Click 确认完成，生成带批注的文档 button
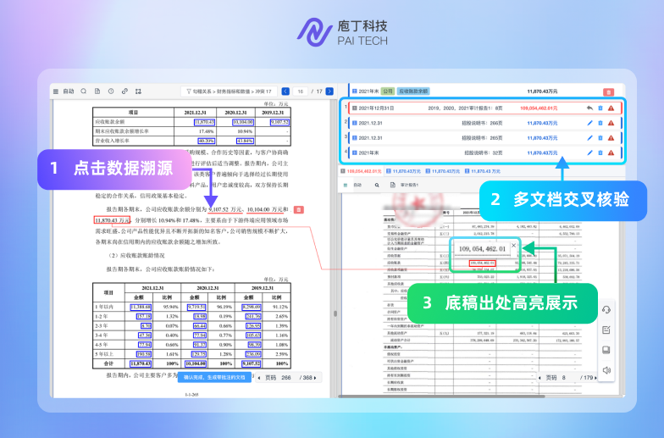Viewport: 664px width, 438px height. pyautogui.click(x=214, y=378)
